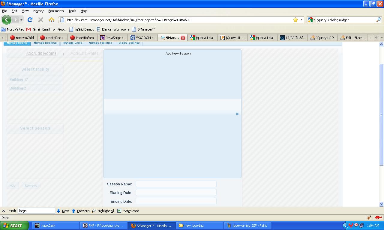
Task: Reload the page with the refresh icon
Action: point(30,20)
